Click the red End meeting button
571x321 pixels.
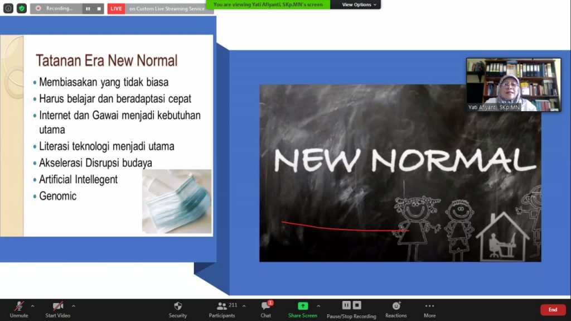tap(553, 310)
